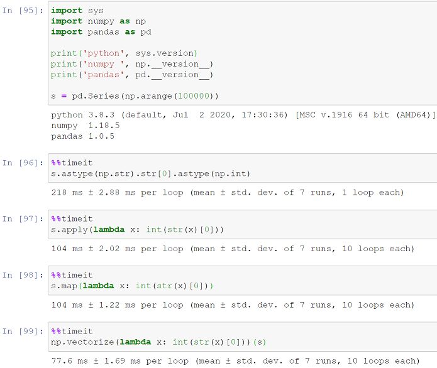Click the print python sys.version line
The image size is (437, 368).
point(124,53)
